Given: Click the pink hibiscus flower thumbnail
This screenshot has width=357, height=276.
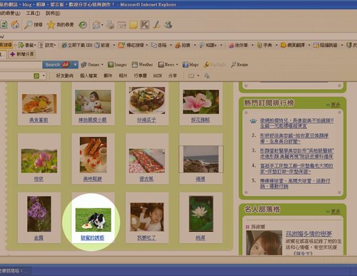Looking at the screenshot, I should coord(201,102).
